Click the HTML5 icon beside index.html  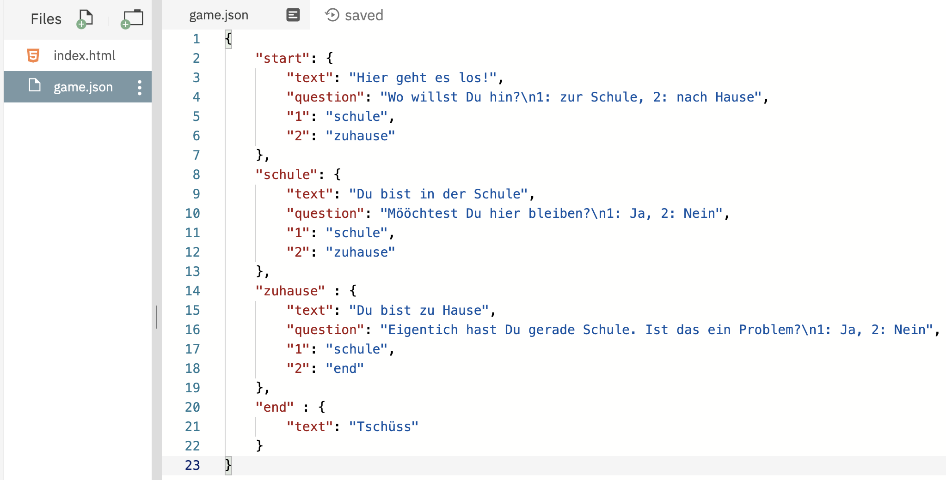[x=33, y=55]
